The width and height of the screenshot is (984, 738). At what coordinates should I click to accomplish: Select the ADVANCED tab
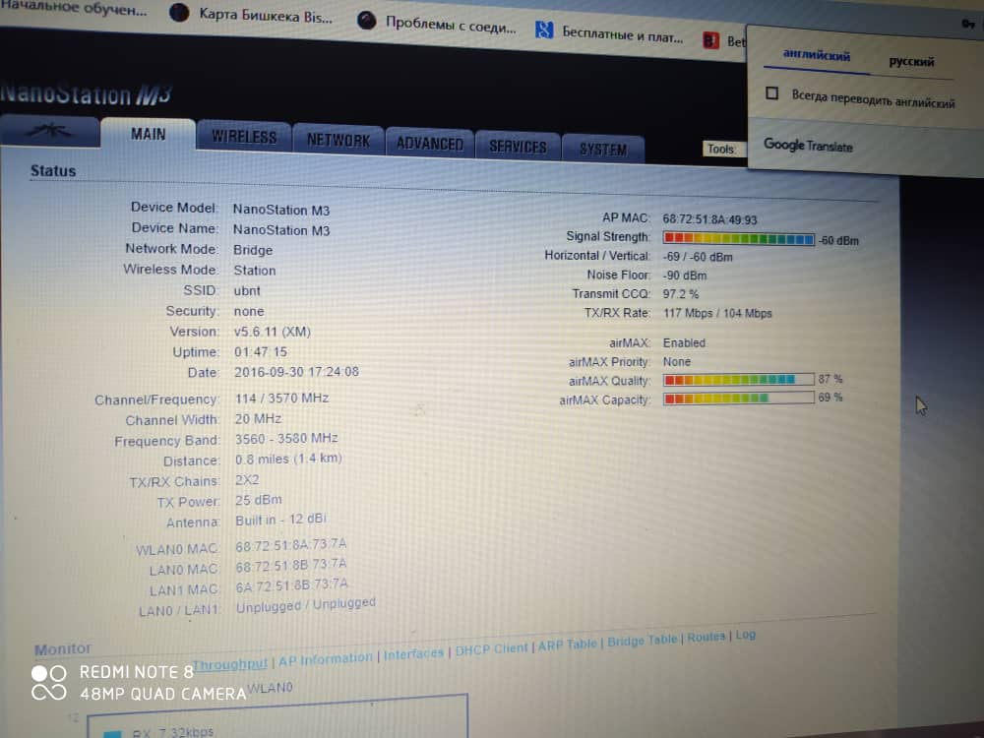[x=429, y=144]
